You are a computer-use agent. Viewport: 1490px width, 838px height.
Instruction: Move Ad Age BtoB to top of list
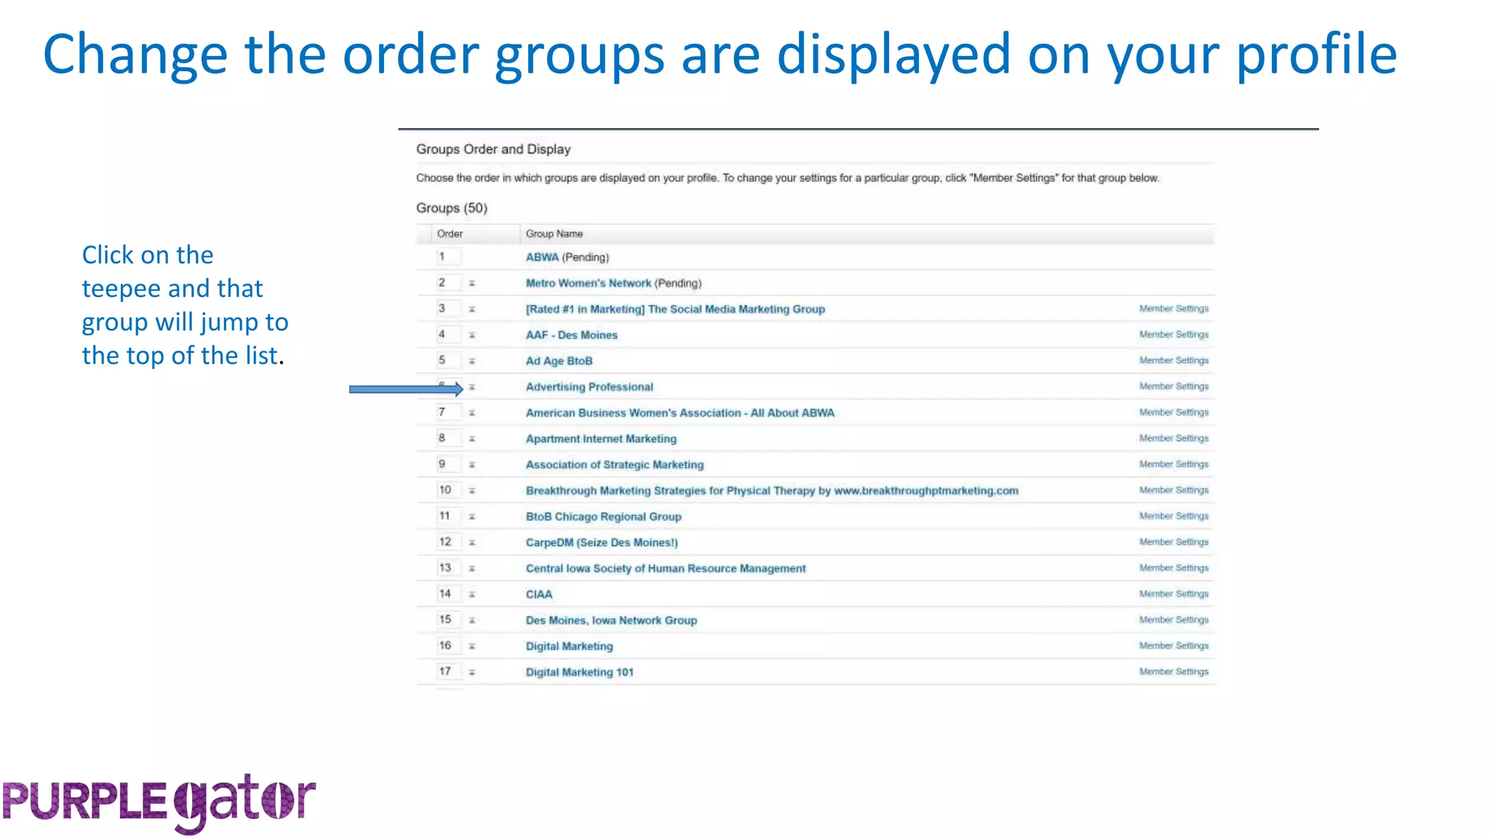tap(471, 362)
